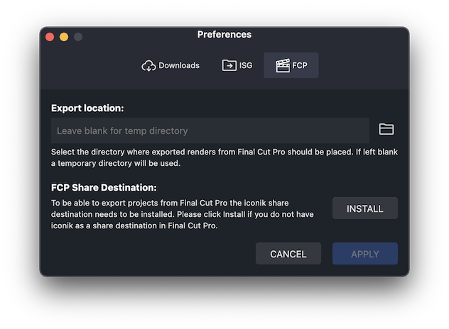Click the cloud download icon
Image resolution: width=449 pixels, height=329 pixels.
pyautogui.click(x=148, y=66)
